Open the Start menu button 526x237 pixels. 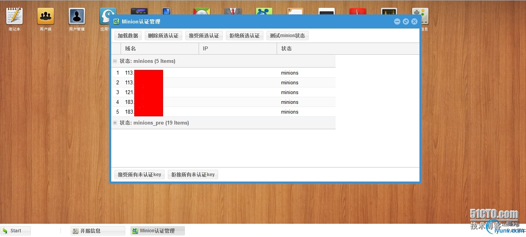click(16, 231)
